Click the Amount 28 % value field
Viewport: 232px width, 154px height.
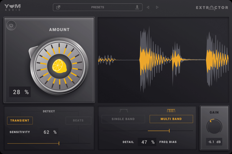pyautogui.click(x=20, y=92)
